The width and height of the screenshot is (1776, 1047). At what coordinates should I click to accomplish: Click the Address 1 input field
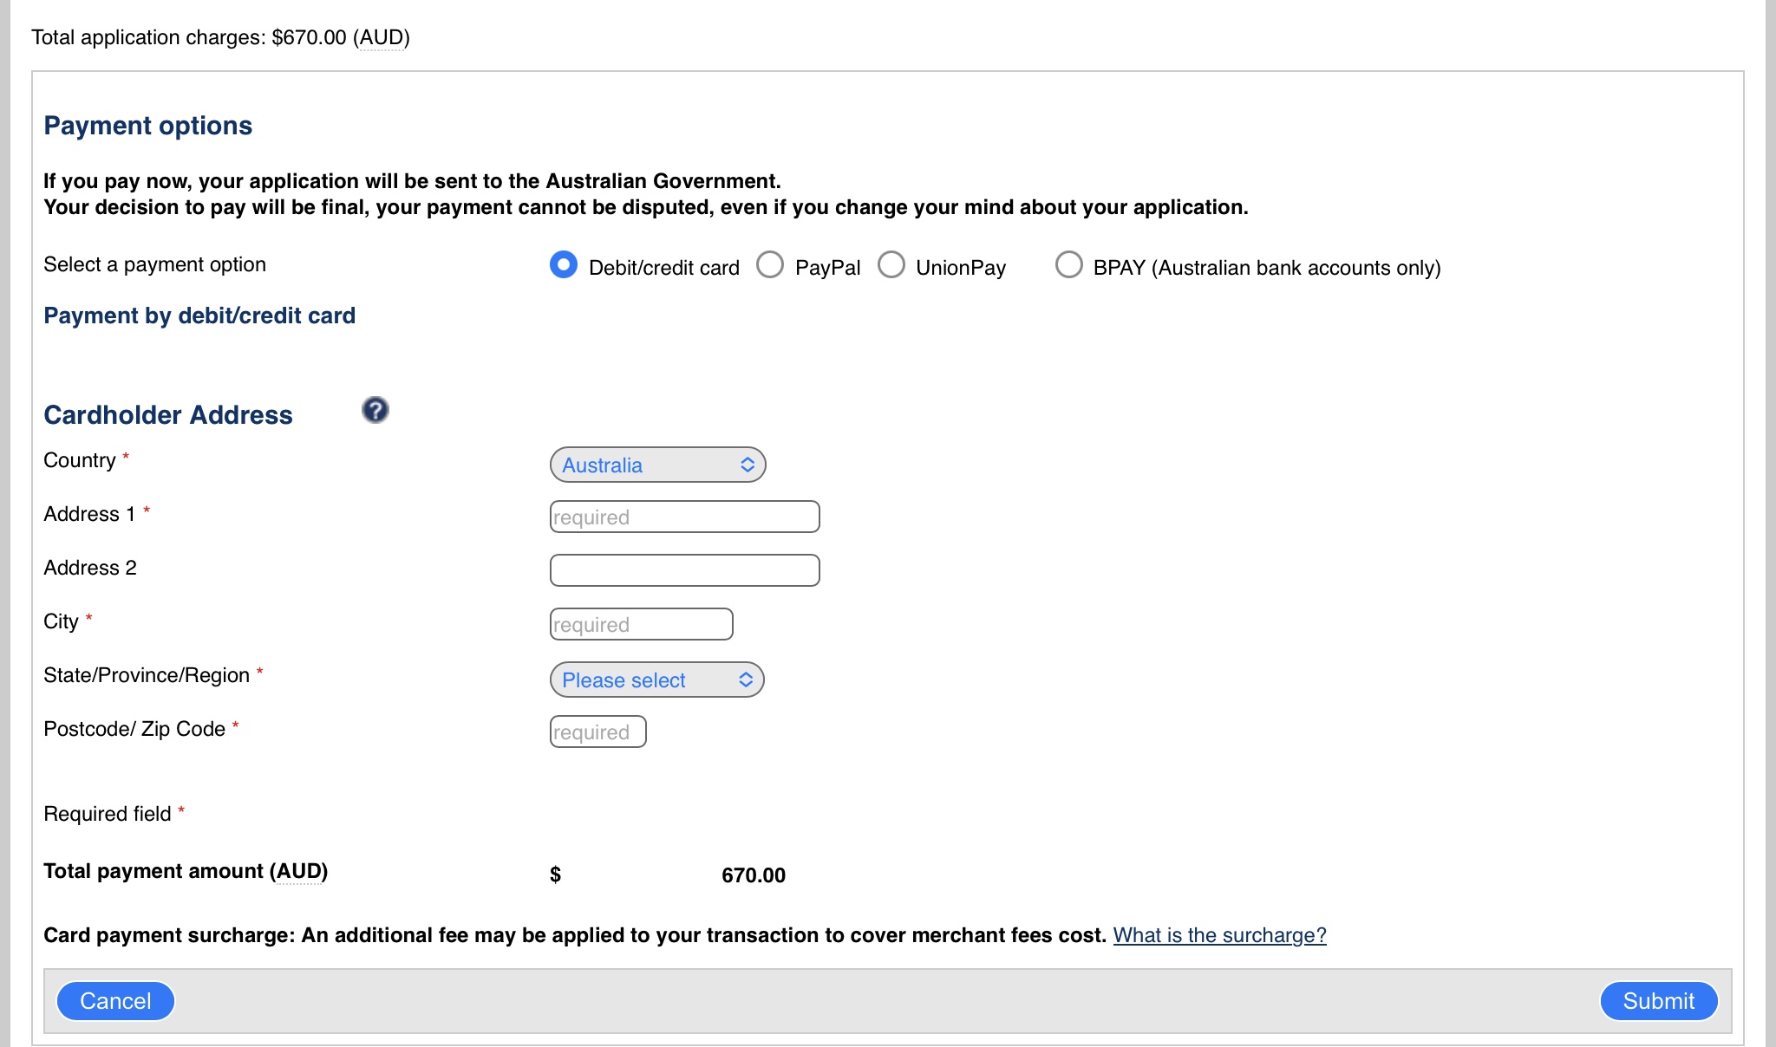point(685,517)
